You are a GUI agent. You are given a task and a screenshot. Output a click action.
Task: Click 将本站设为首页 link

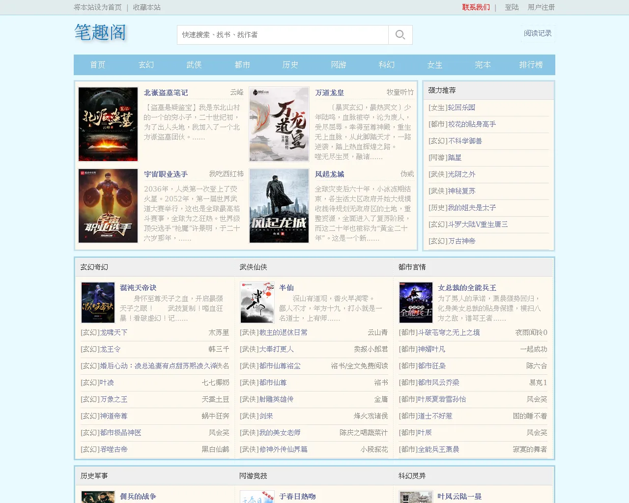[x=98, y=7]
